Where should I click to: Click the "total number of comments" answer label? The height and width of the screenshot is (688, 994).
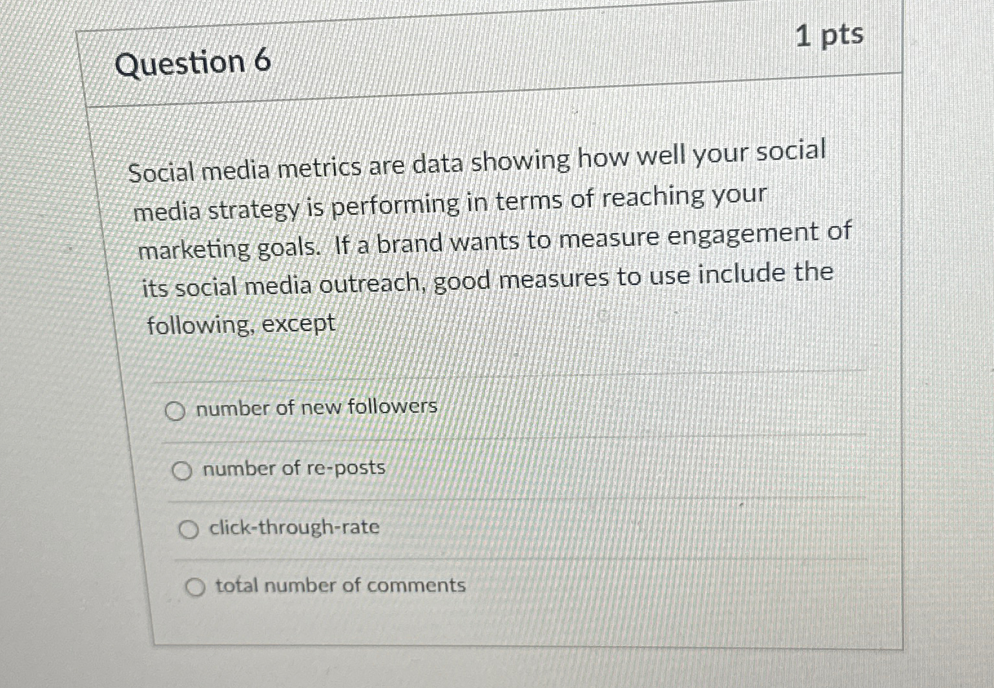pyautogui.click(x=340, y=585)
